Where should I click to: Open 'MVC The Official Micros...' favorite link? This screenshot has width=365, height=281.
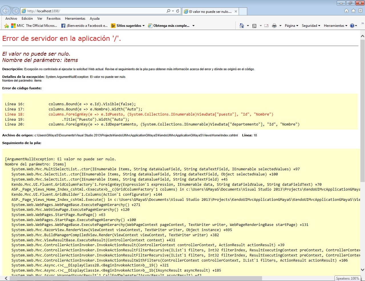click(x=34, y=26)
